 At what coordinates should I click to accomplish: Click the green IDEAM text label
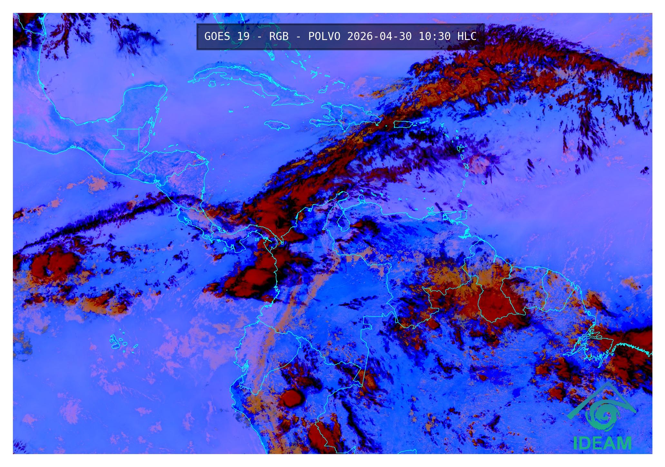[602, 443]
